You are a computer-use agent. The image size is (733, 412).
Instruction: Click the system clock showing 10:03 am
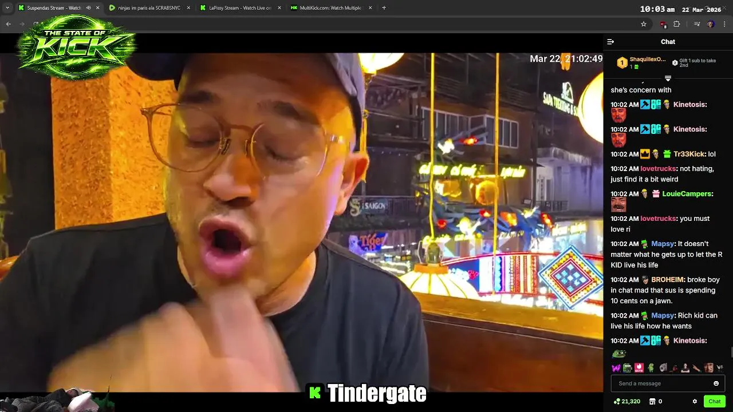(x=657, y=9)
